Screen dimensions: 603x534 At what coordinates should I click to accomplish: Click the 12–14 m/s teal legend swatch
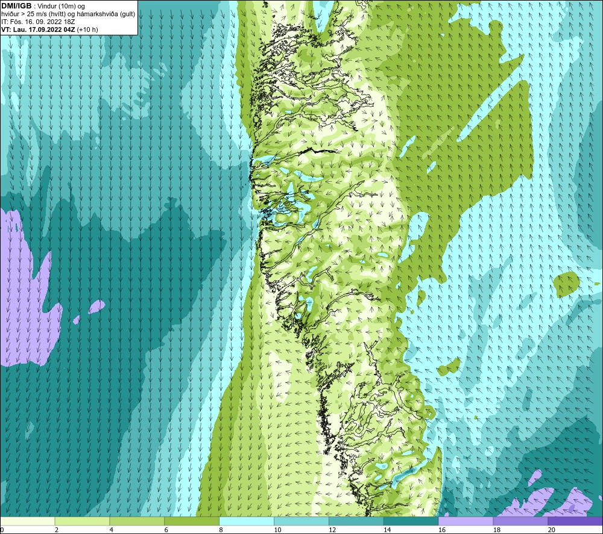(356, 521)
